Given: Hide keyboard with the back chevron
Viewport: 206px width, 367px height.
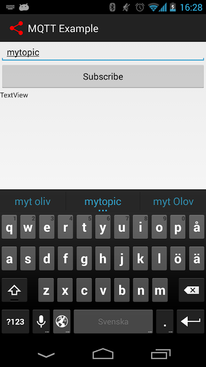Looking at the screenshot, I should pos(46,355).
